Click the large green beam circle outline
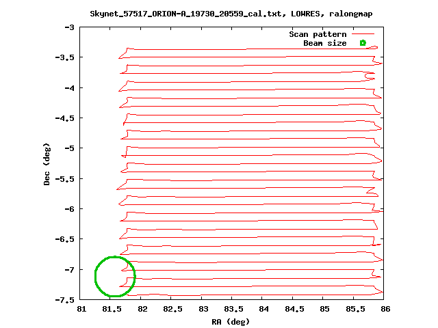The height and width of the screenshot is (328, 438). [115, 276]
